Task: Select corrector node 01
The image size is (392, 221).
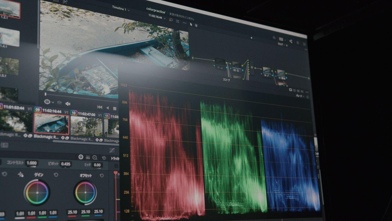Action: coord(220,64)
